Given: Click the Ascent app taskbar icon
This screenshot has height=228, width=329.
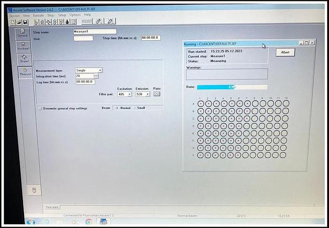Looking at the screenshot, I should point(103,221).
